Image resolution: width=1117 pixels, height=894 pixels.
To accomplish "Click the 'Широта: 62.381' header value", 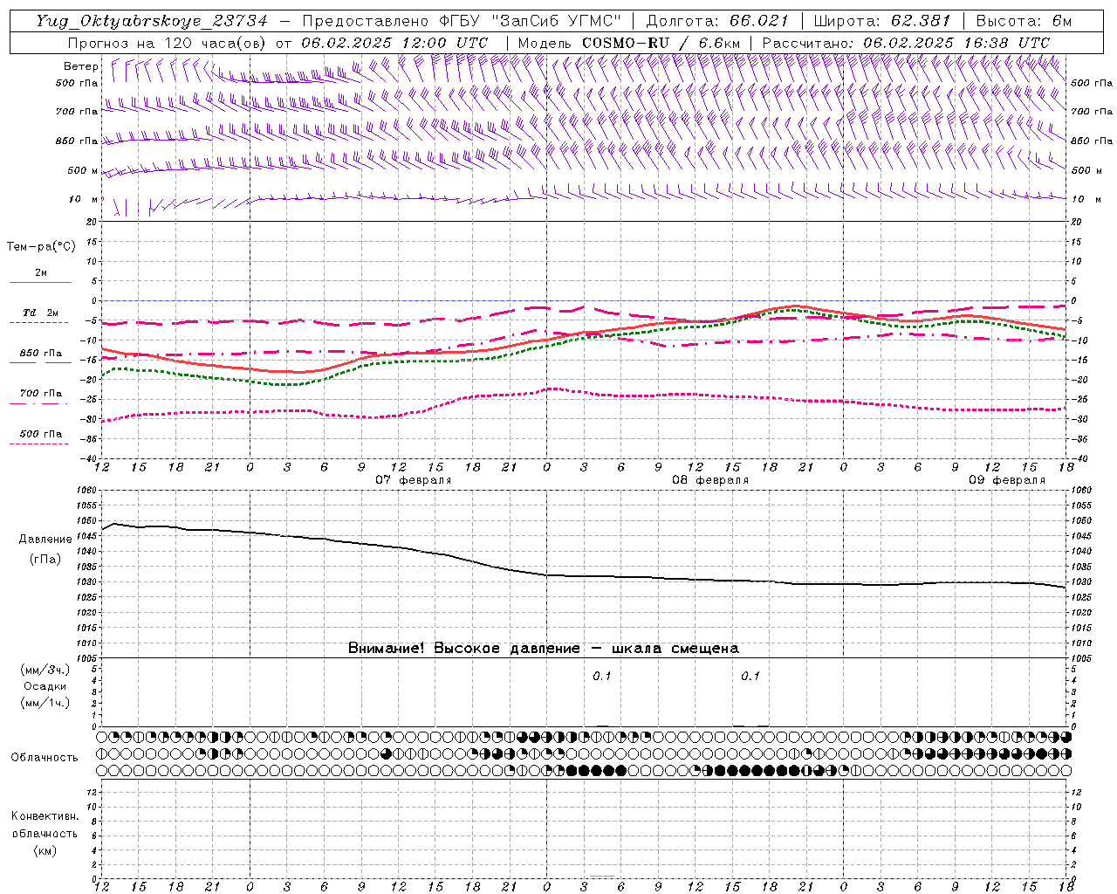I will pos(882,21).
